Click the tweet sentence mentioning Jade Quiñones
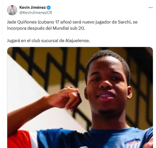The width and height of the screenshot is (156, 148). pos(72,25)
